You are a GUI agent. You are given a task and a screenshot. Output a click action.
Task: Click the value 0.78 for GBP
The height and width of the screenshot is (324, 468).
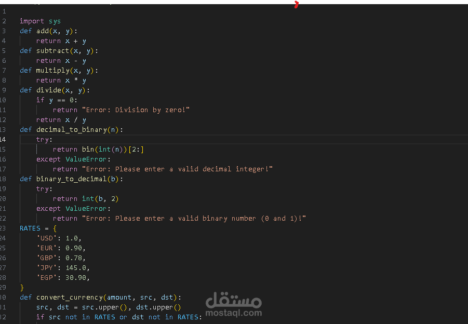[x=74, y=258]
